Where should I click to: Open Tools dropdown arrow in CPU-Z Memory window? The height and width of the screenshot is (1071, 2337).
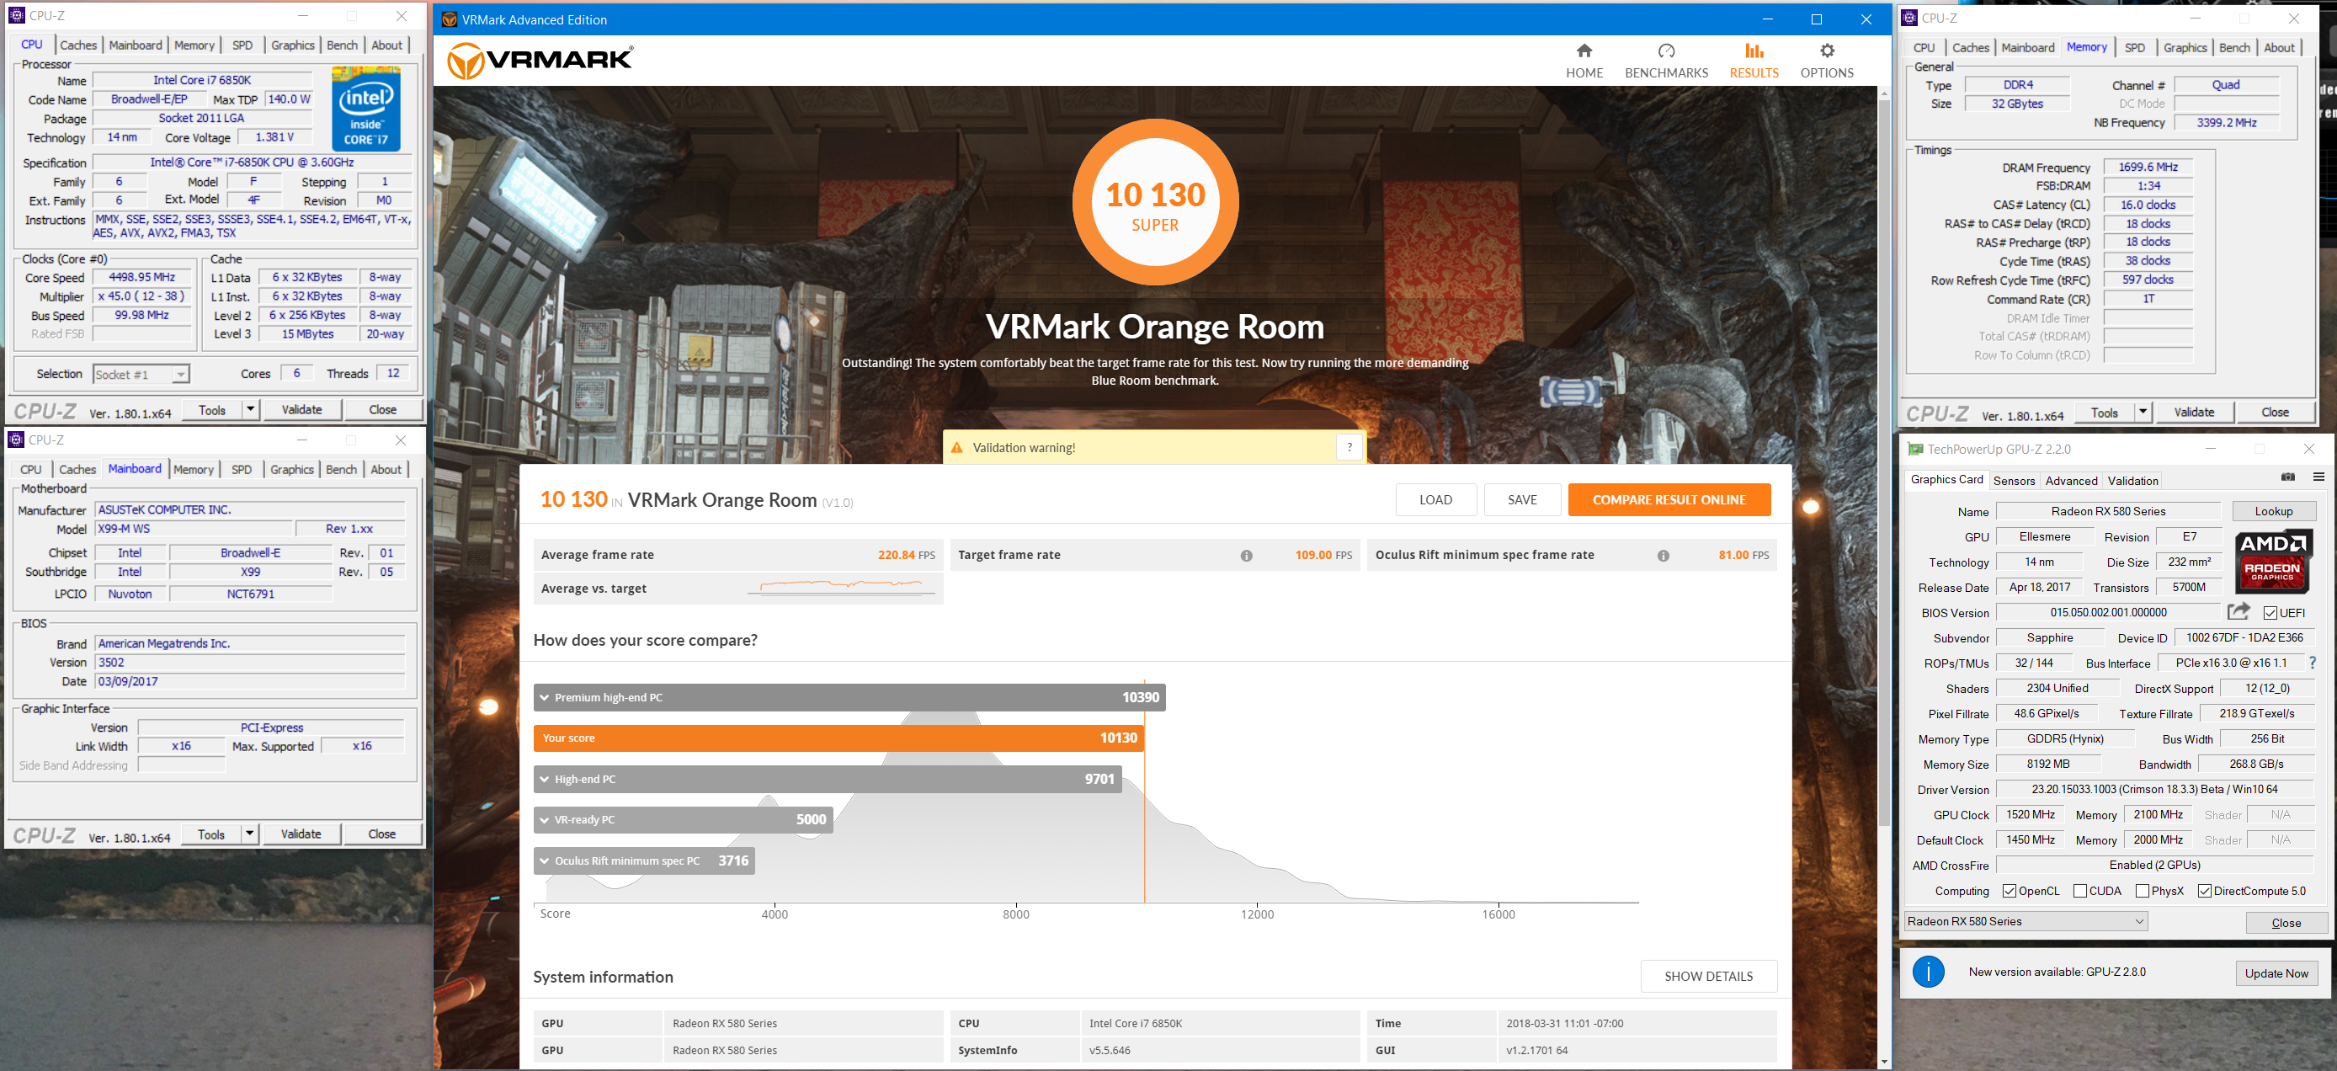pyautogui.click(x=2143, y=412)
